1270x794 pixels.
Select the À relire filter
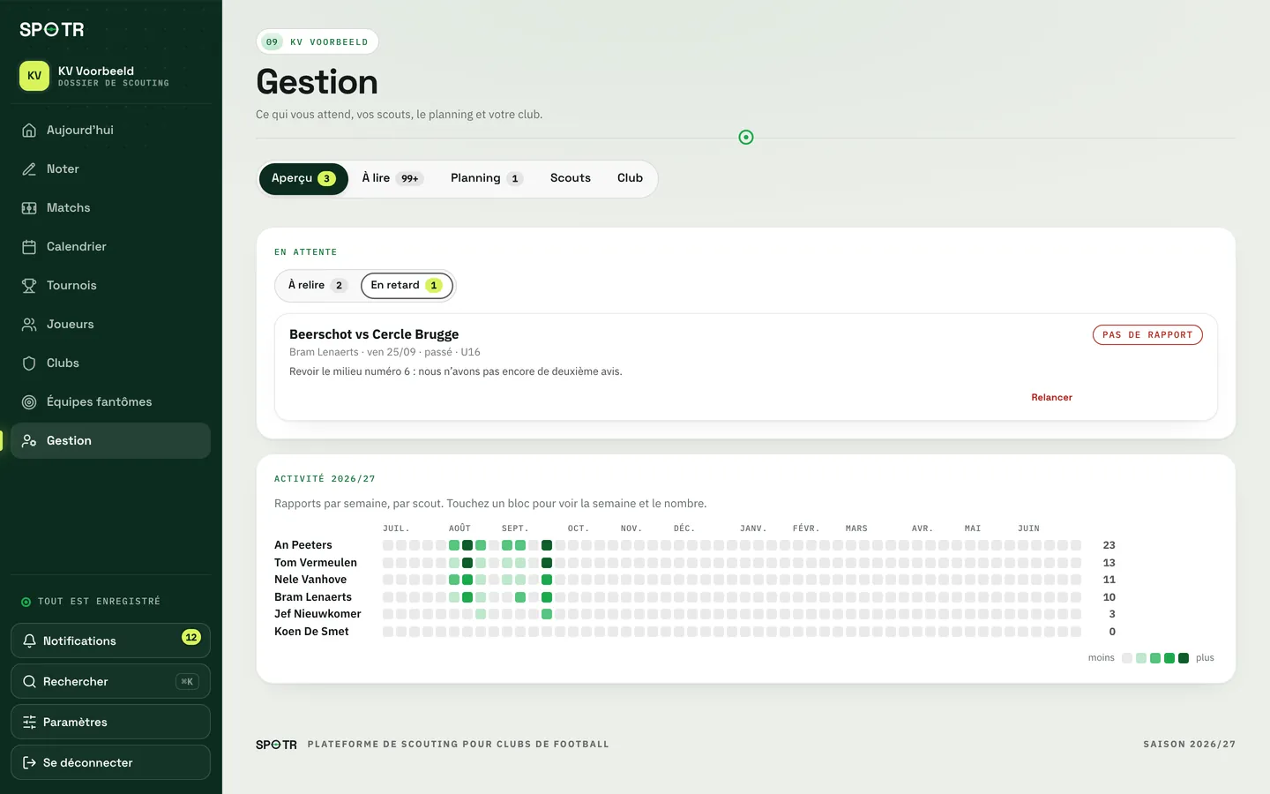[317, 286]
